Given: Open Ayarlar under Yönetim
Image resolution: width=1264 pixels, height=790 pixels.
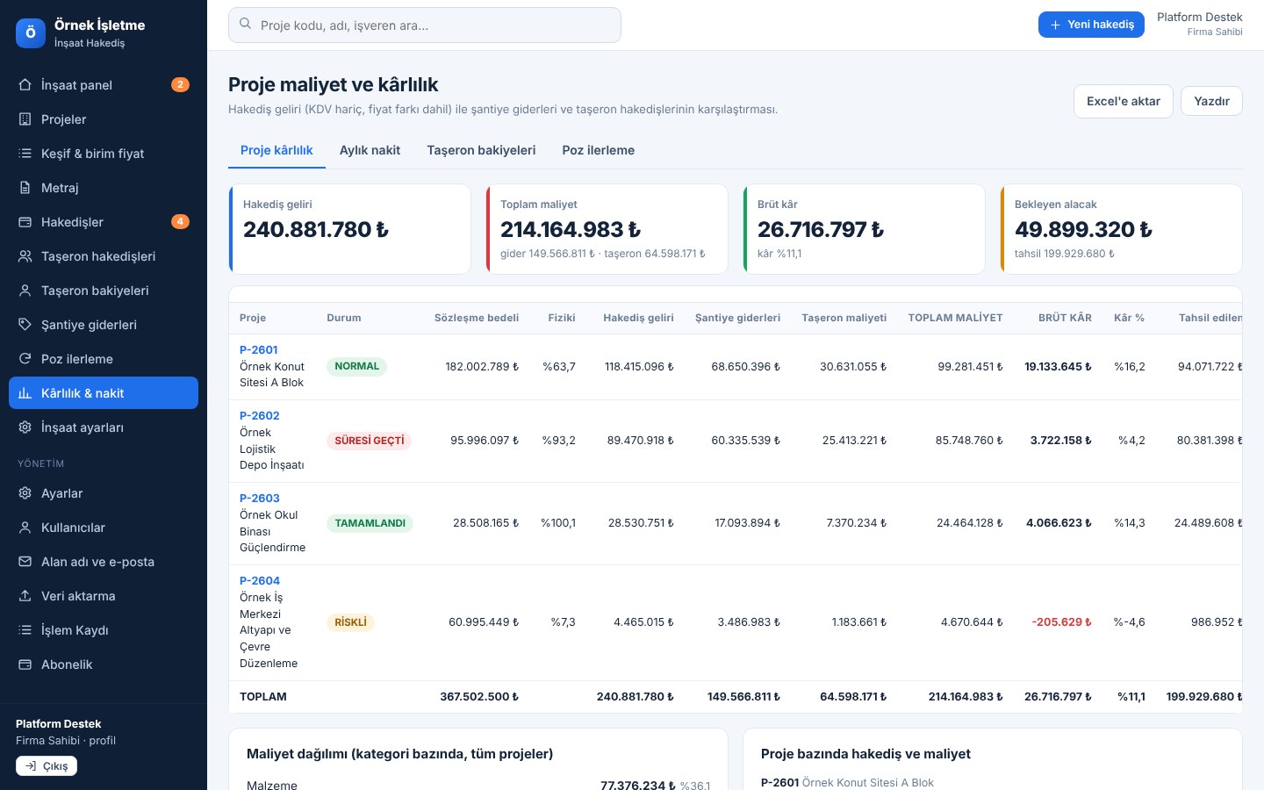Looking at the screenshot, I should tap(104, 493).
